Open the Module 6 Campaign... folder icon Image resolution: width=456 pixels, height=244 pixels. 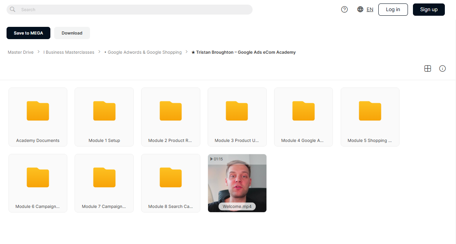pos(38,177)
